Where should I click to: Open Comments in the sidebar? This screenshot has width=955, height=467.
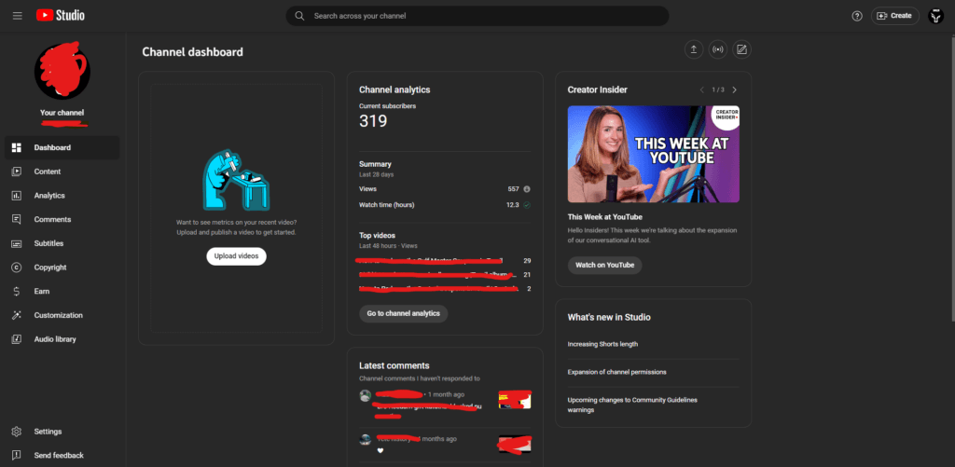click(62, 219)
